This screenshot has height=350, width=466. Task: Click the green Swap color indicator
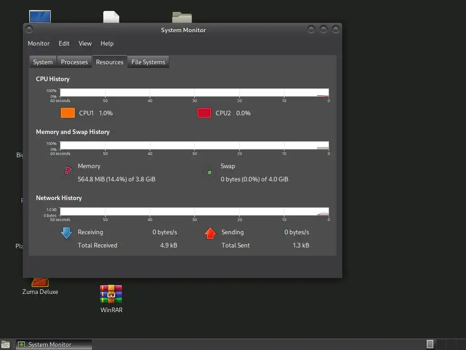(209, 173)
